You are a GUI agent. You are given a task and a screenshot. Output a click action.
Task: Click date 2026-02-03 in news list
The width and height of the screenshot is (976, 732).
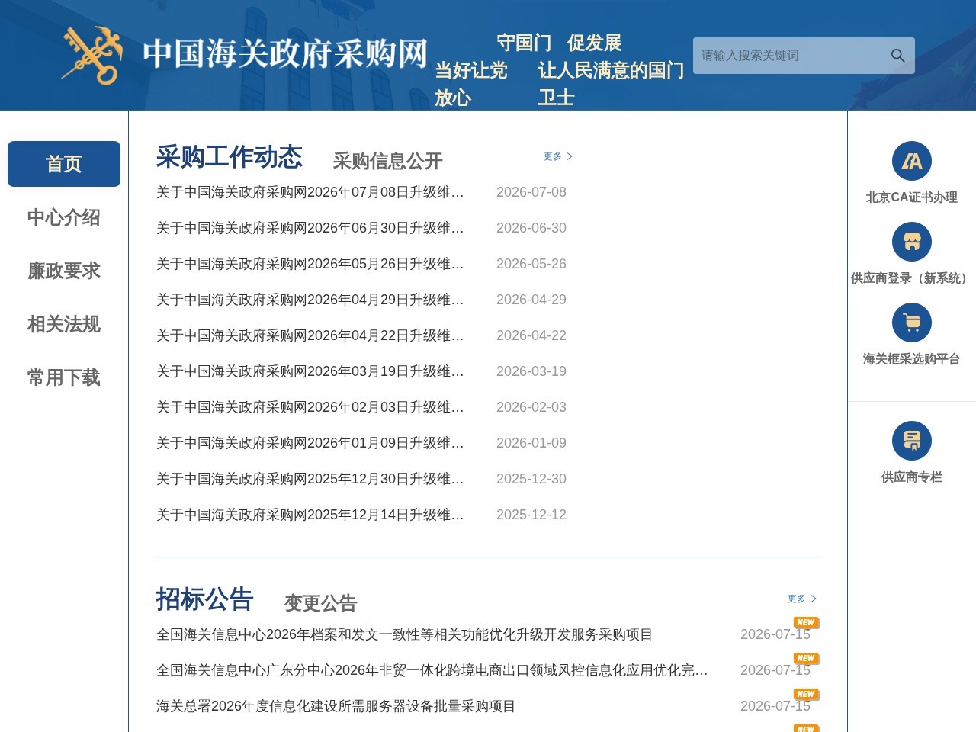coord(531,407)
